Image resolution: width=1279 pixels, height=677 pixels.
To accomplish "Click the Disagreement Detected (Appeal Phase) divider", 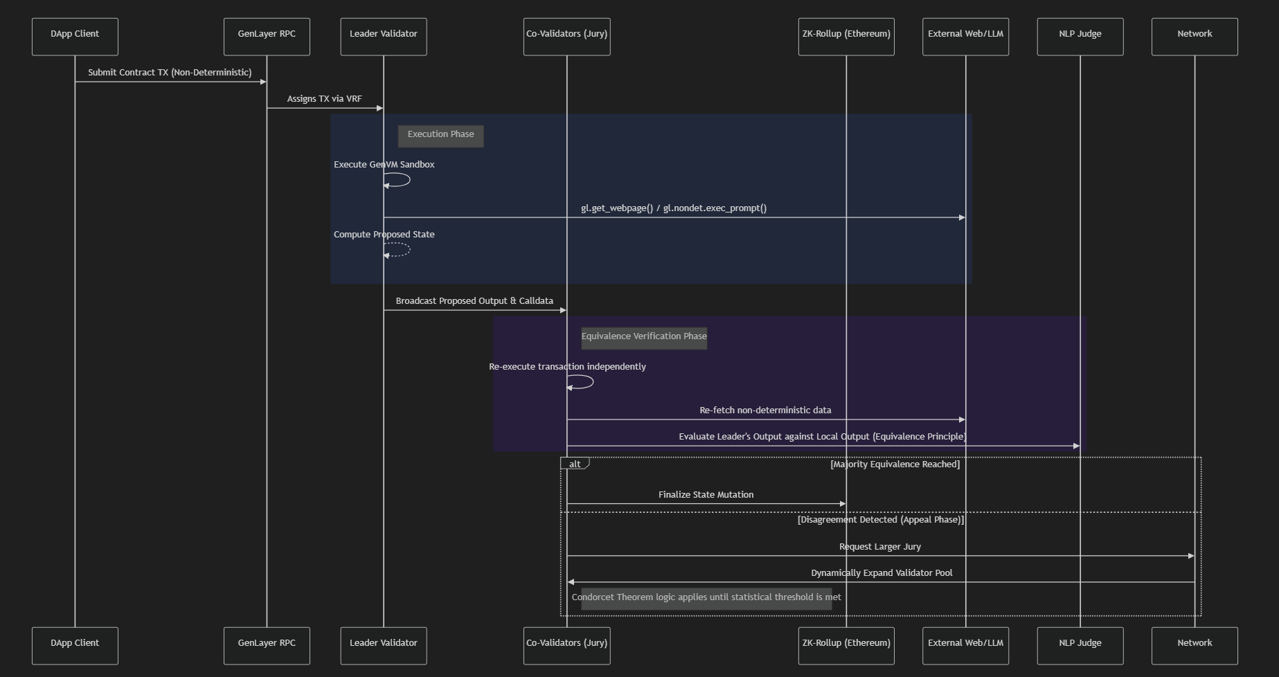I will (880, 519).
